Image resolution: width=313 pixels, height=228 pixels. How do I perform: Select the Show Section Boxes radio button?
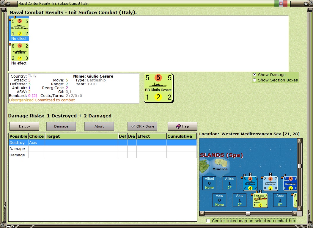coord(254,80)
